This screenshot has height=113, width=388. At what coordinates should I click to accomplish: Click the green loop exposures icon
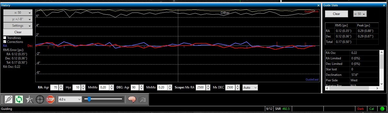pos(19,99)
